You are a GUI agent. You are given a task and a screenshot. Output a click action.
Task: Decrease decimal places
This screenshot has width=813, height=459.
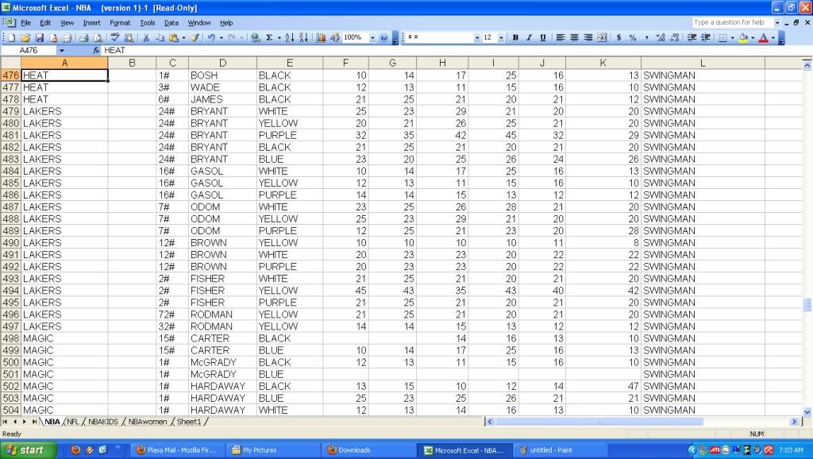pos(675,37)
